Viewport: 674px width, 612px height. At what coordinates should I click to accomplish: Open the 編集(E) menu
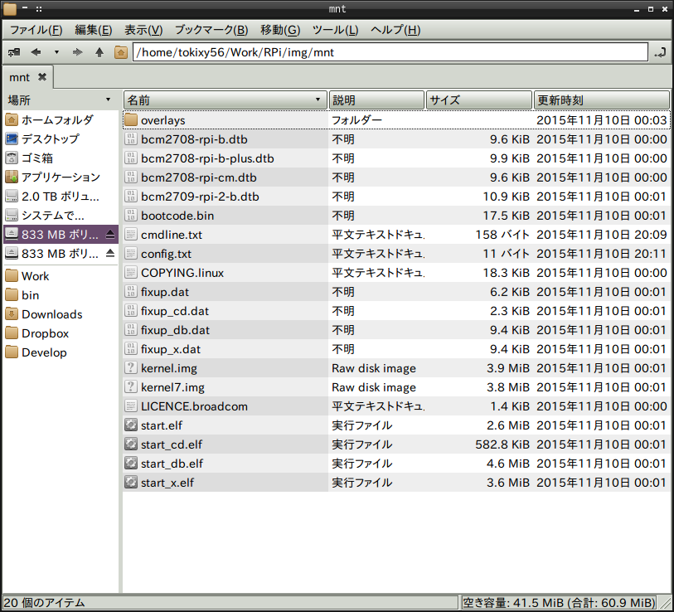pos(94,30)
